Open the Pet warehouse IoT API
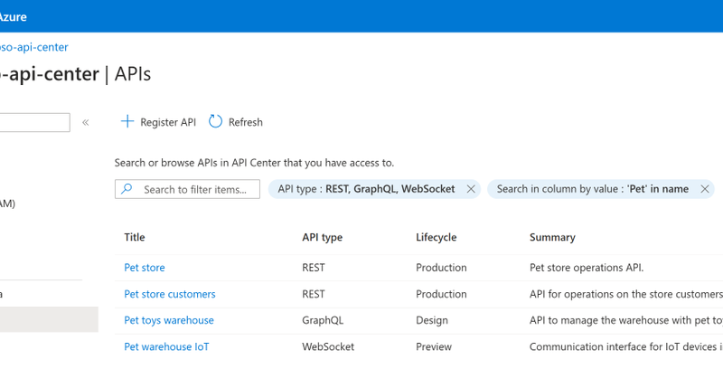 click(166, 346)
